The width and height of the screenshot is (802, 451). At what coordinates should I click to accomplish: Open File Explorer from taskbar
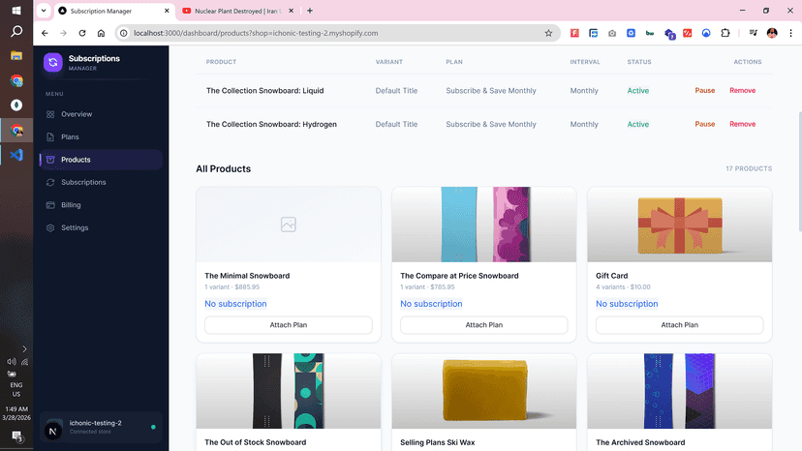[x=16, y=56]
